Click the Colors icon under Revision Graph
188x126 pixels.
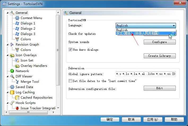pos(17,50)
